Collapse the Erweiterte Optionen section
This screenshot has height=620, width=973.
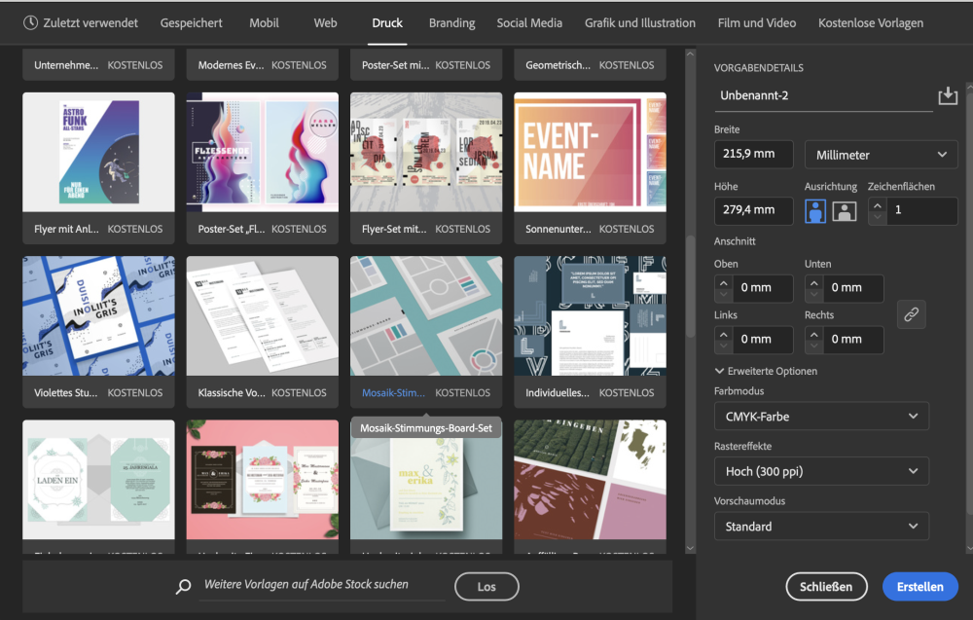721,371
